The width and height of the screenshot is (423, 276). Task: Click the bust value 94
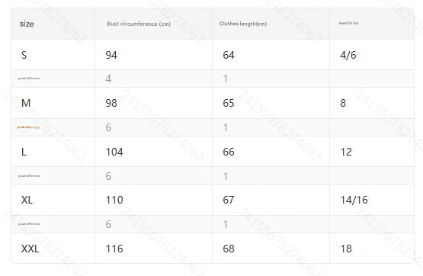111,56
